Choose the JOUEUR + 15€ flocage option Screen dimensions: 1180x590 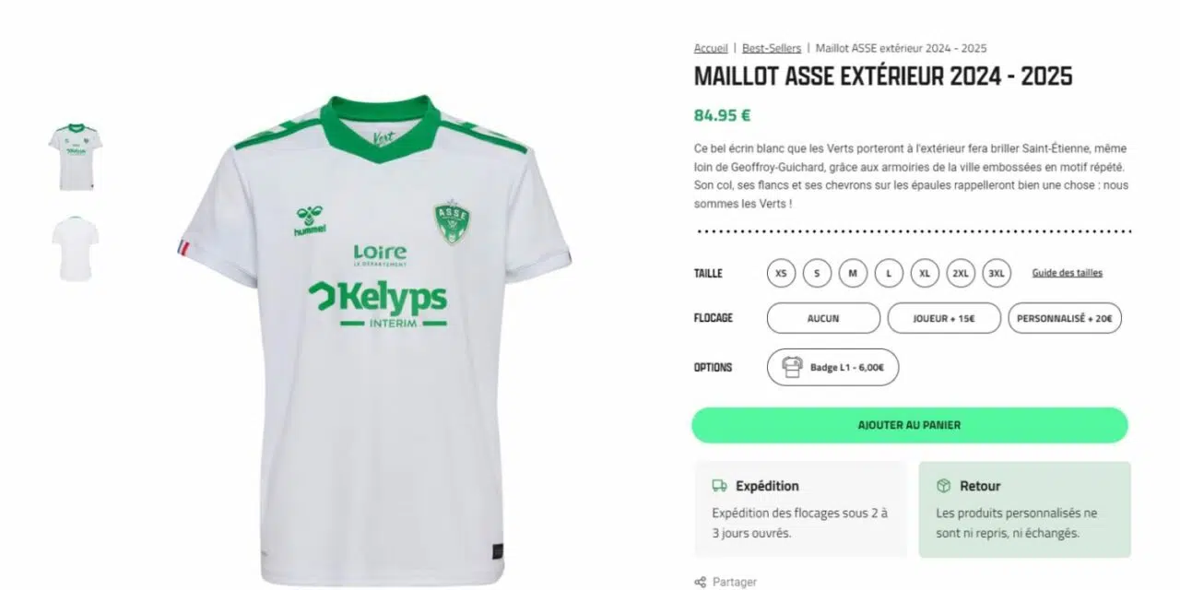point(943,318)
